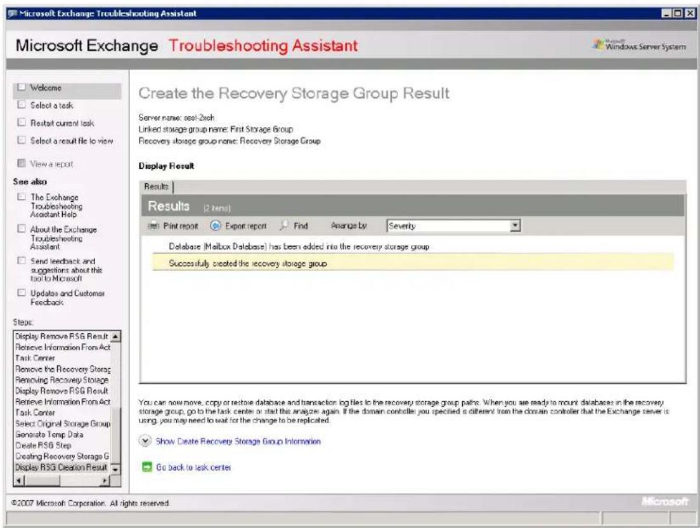Open About the Exchange Troubleshooting Assistant link
Viewport: 700px width, 528px height.
pos(63,237)
